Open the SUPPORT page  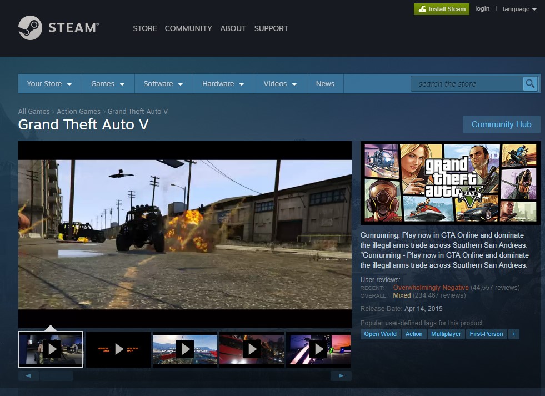pyautogui.click(x=271, y=28)
